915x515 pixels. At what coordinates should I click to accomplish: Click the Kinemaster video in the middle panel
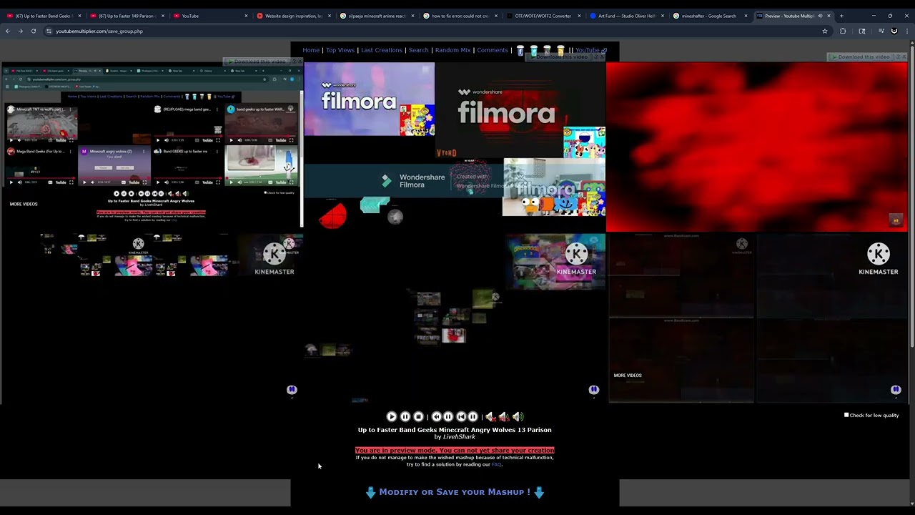[x=555, y=262]
